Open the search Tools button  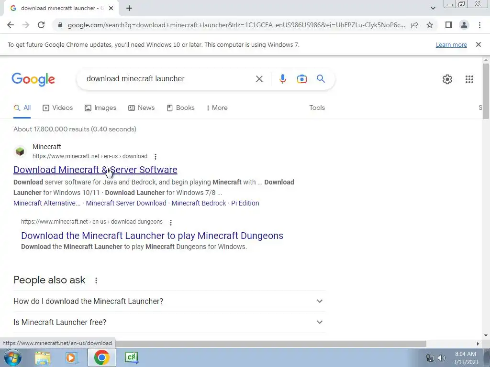(x=317, y=108)
